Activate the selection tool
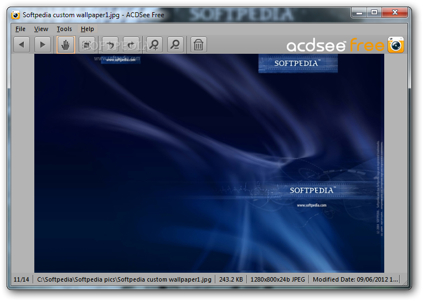Image resolution: width=423 pixels, height=301 pixels. [86, 44]
